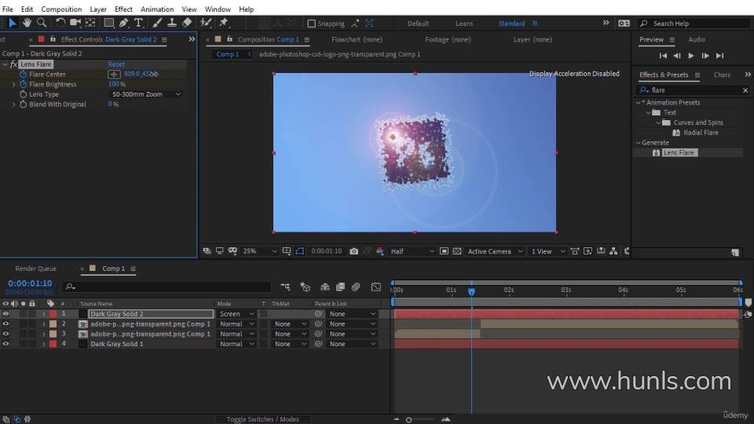Collapse the Animation Presets folder
The width and height of the screenshot is (754, 424).
click(638, 102)
